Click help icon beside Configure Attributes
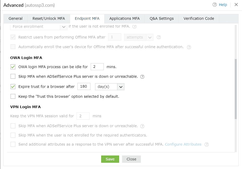 tap(206, 144)
